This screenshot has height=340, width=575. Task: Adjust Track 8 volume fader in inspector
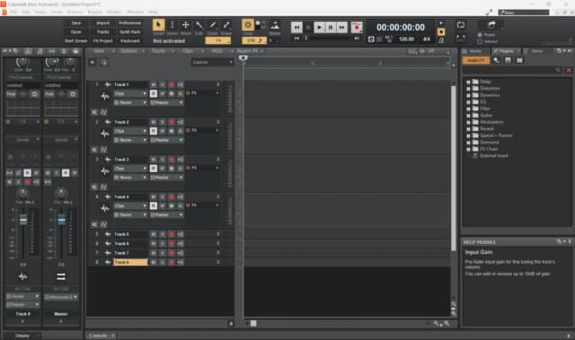coord(23,220)
